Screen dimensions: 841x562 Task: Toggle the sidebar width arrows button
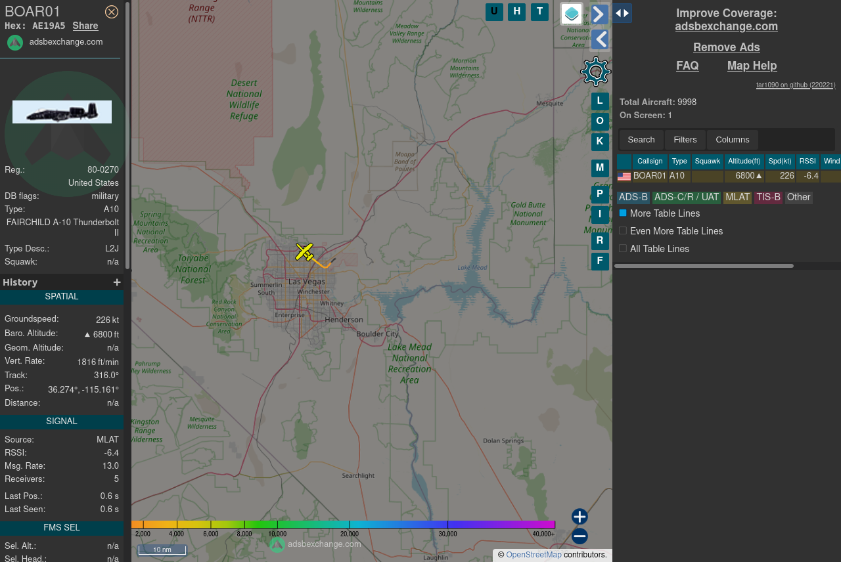tap(622, 12)
